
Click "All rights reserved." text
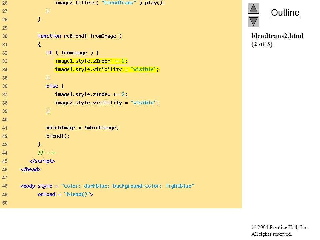click(x=271, y=234)
